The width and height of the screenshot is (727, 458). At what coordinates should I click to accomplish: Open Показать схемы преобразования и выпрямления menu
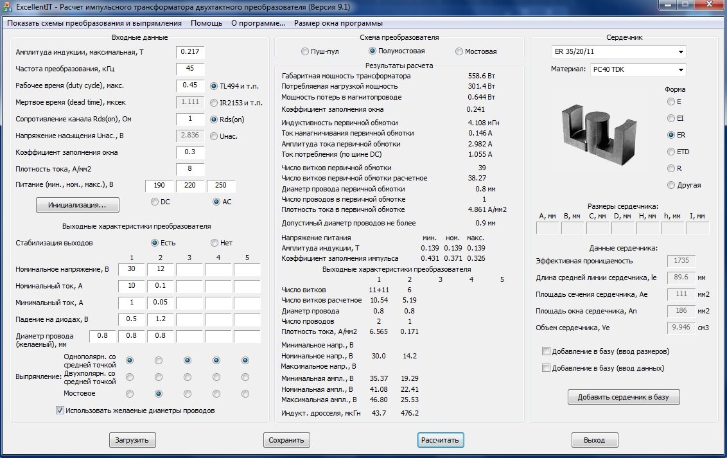94,23
